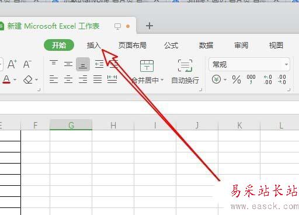The height and width of the screenshot is (215, 299).
Task: Select column I header
Action: pos(155,125)
